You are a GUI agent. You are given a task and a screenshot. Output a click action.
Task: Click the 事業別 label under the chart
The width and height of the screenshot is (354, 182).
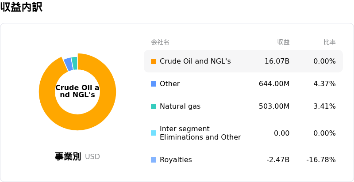[68, 156]
